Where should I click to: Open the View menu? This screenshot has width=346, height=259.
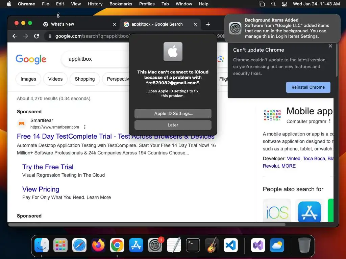[x=76, y=4]
